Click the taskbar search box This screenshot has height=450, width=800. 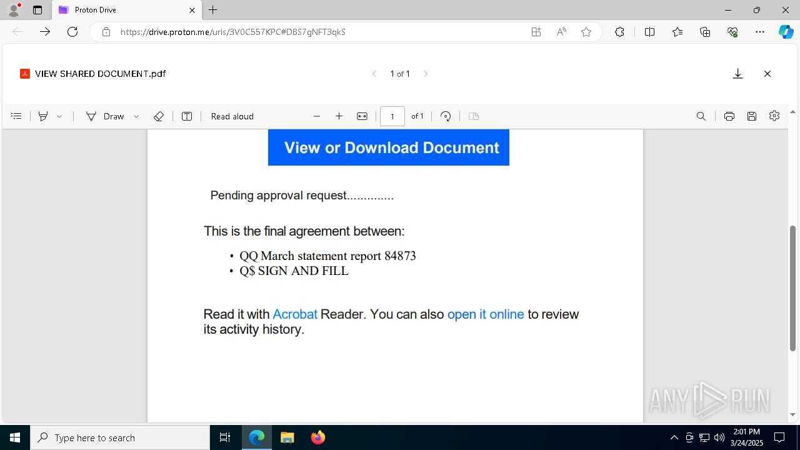point(120,437)
